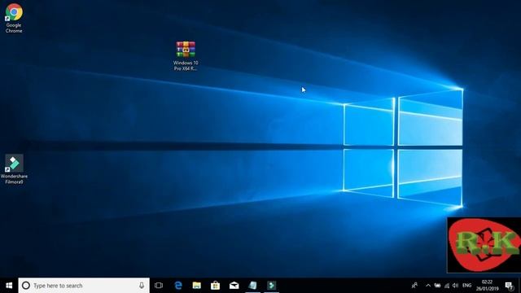The height and width of the screenshot is (293, 521).
Task: Click the Type here to search box
Action: (x=84, y=286)
